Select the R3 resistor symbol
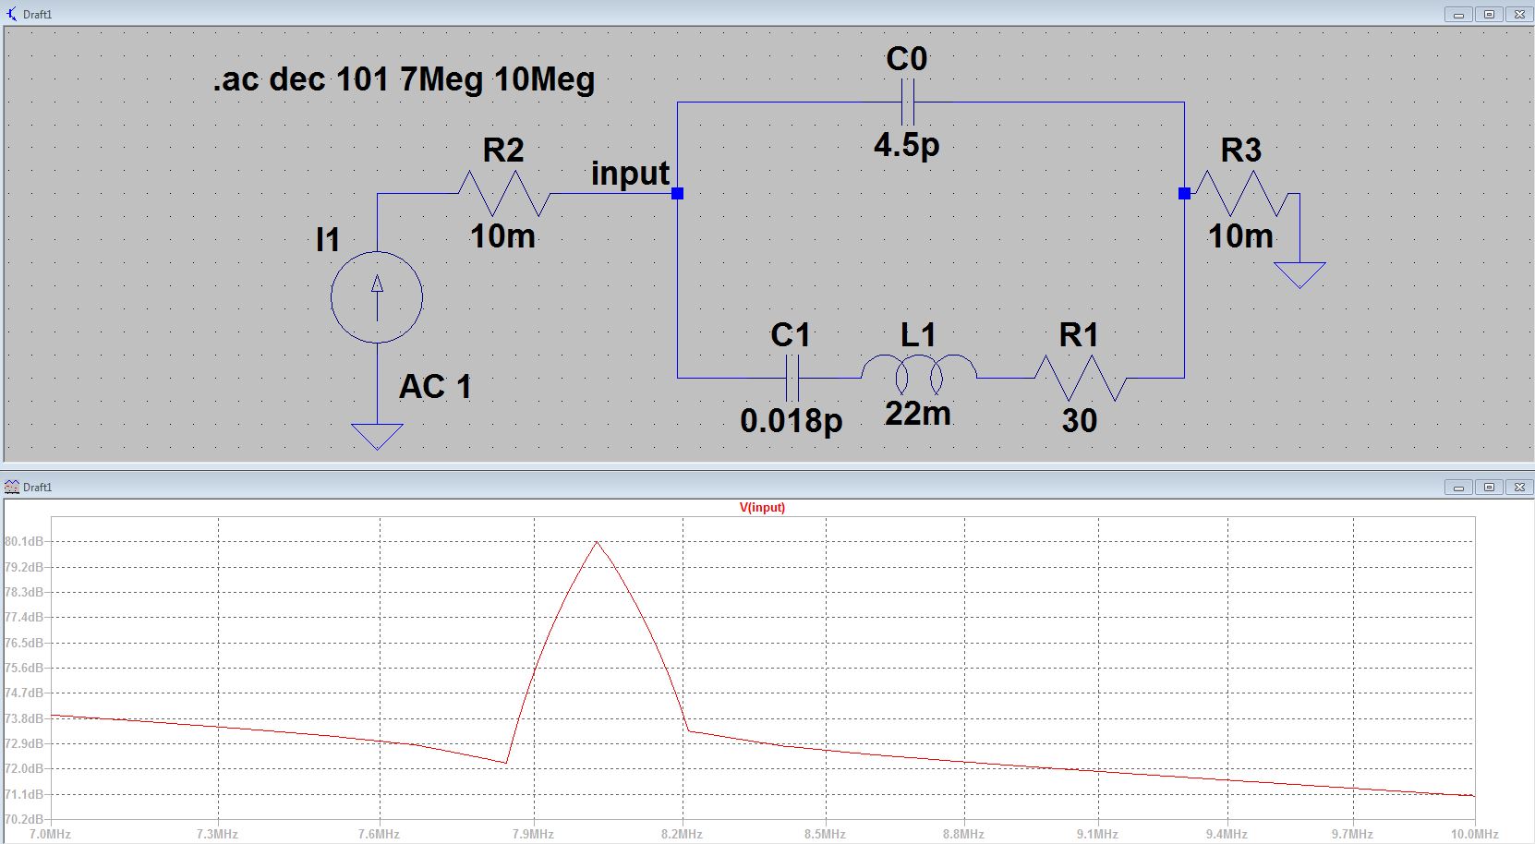 pos(1240,194)
